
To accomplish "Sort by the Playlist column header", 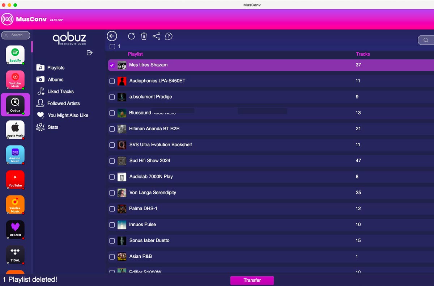I will [135, 54].
